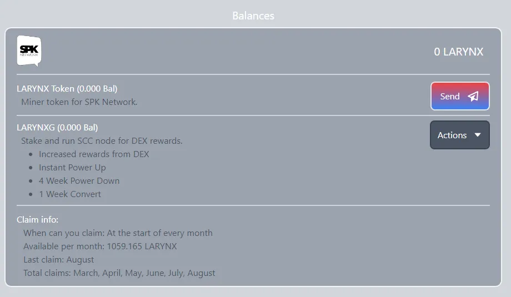The image size is (511, 297).
Task: Click the Instant Power Up bullet item
Action: (x=72, y=168)
